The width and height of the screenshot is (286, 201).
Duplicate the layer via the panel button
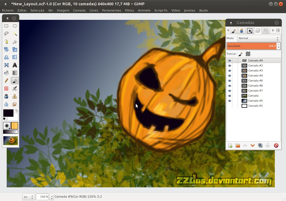click(x=260, y=145)
